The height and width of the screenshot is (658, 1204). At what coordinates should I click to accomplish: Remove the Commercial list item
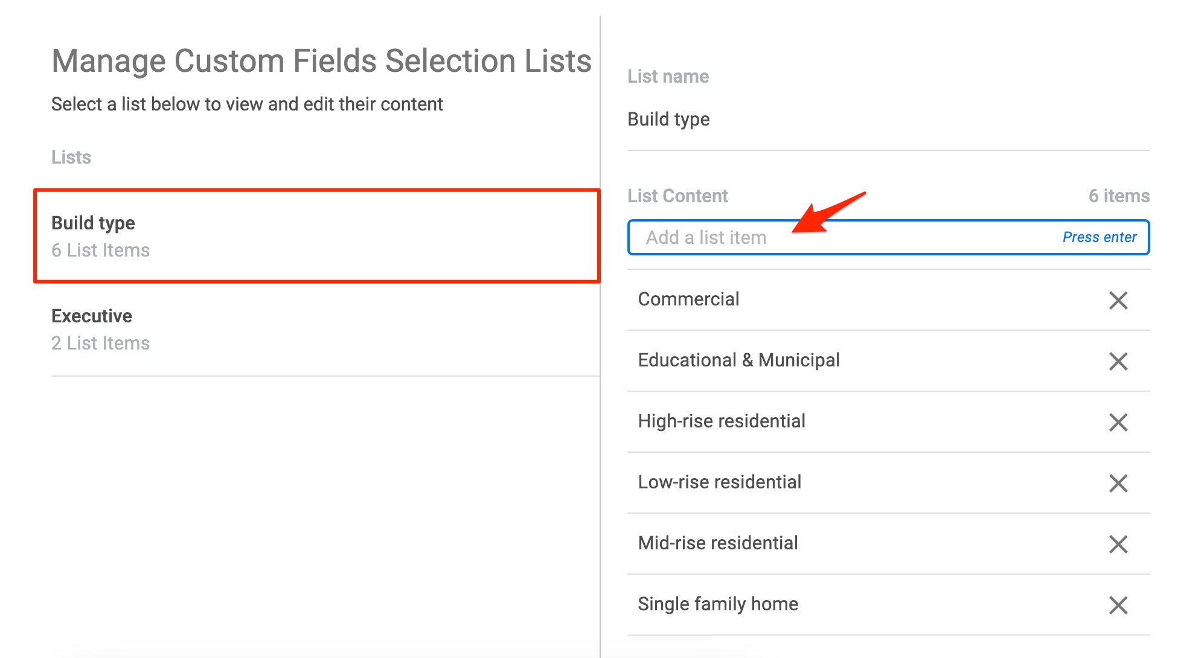click(1118, 300)
